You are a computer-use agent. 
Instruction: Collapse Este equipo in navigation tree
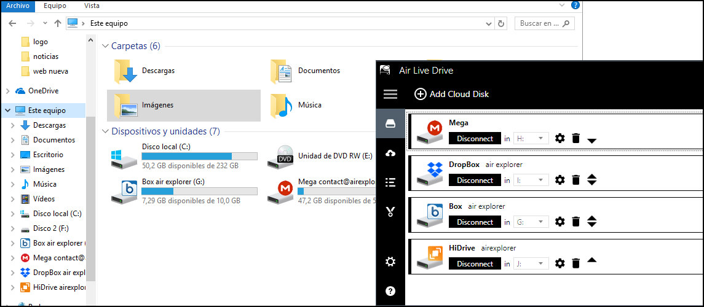pos(7,111)
